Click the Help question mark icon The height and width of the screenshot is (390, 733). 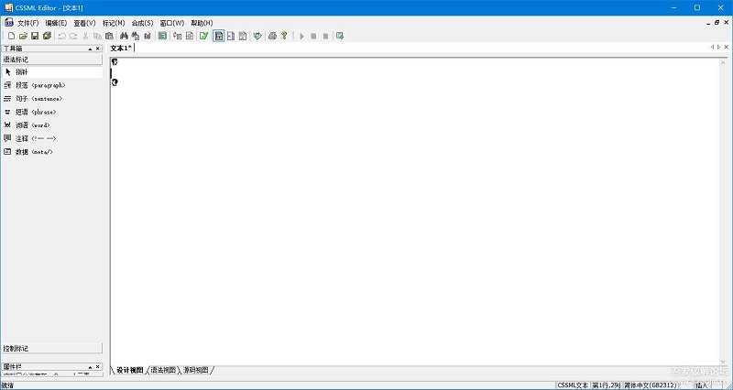[284, 36]
